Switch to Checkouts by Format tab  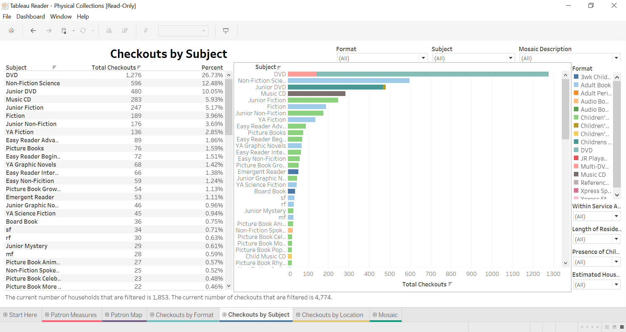[183, 315]
